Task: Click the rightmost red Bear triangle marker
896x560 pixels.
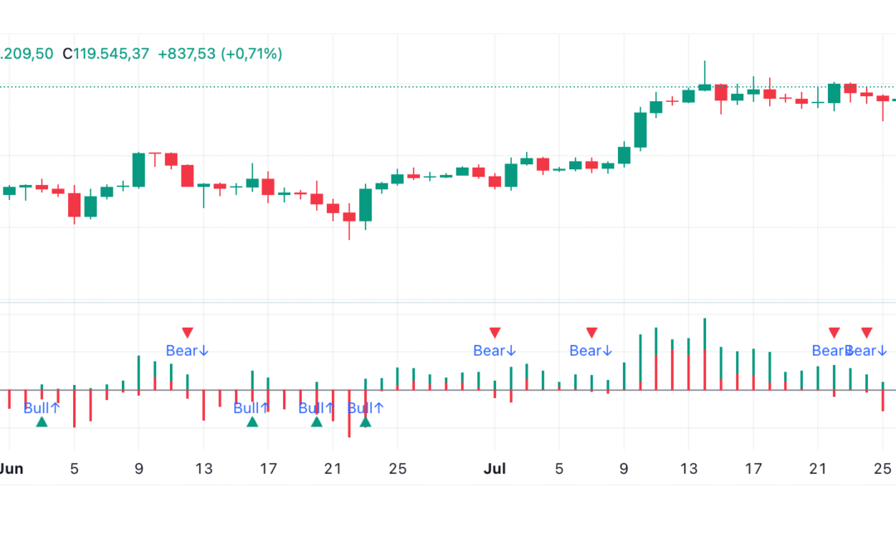Action: point(866,333)
